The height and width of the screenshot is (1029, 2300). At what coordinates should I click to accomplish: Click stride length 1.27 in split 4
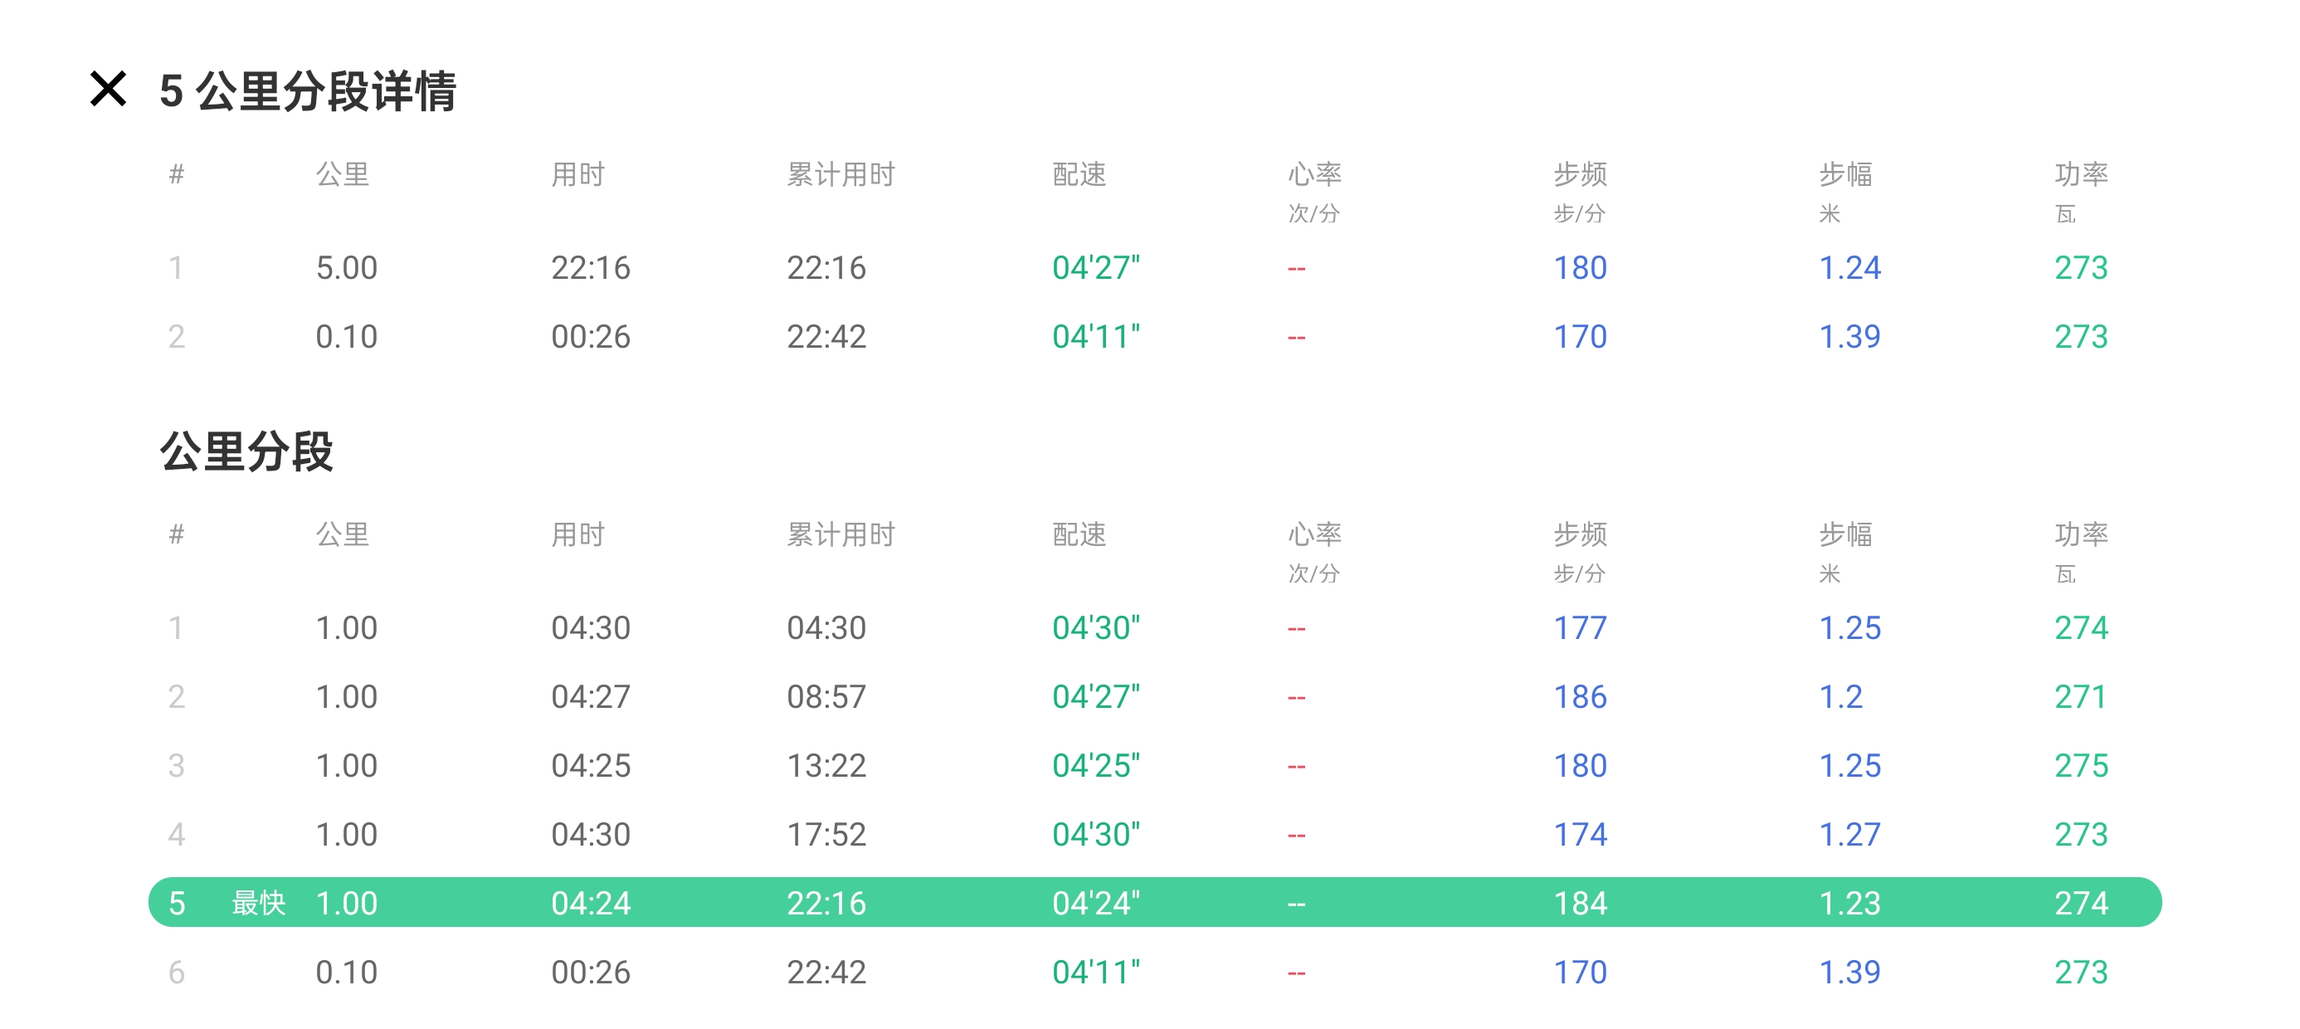coord(1849,834)
